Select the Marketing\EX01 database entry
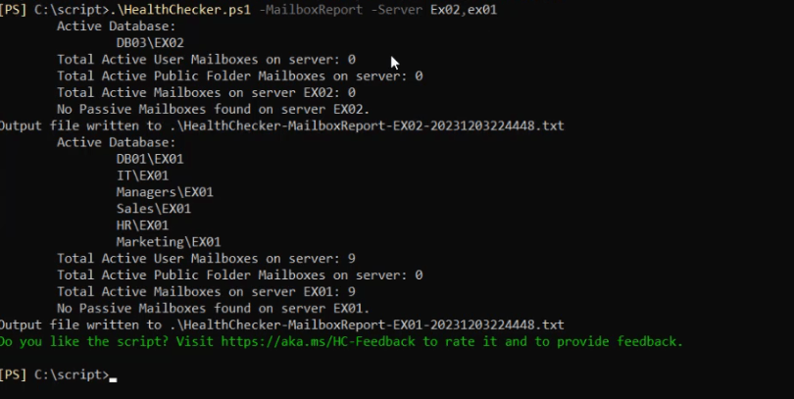This screenshot has width=794, height=399. pyautogui.click(x=169, y=242)
